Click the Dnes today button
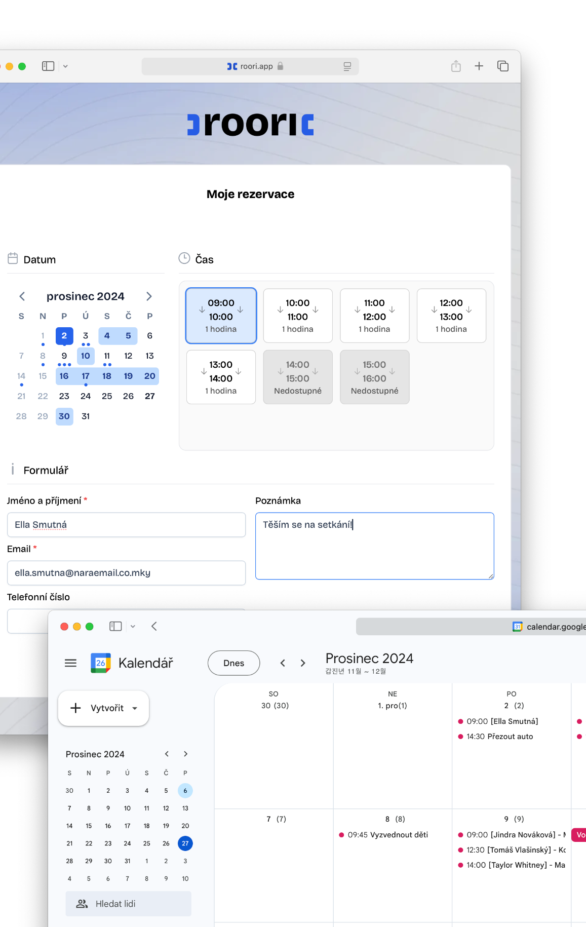The image size is (586, 927). [x=233, y=663]
